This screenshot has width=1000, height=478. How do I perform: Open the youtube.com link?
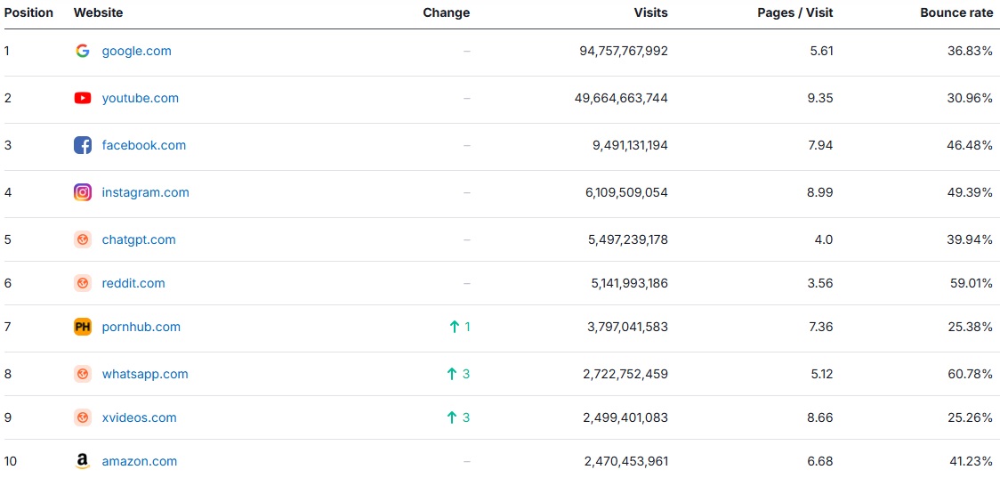(140, 98)
